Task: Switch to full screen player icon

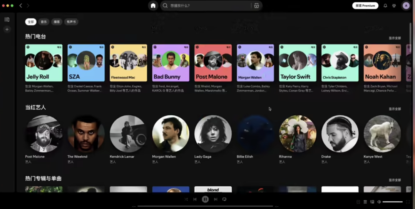Action: click(x=408, y=202)
